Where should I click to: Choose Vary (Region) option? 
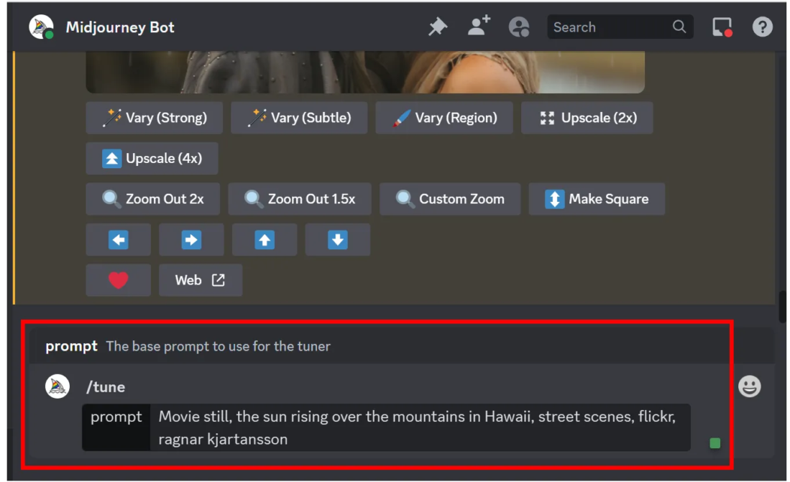(444, 118)
